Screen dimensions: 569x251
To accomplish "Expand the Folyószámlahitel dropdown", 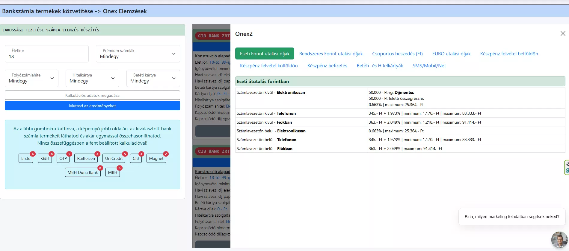I will 31,78.
